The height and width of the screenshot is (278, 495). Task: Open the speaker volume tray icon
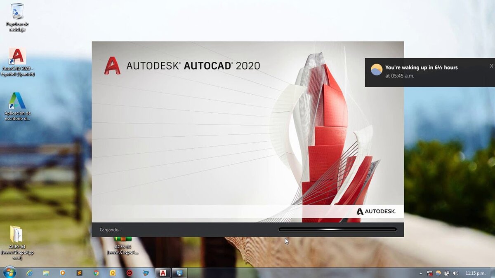455,273
